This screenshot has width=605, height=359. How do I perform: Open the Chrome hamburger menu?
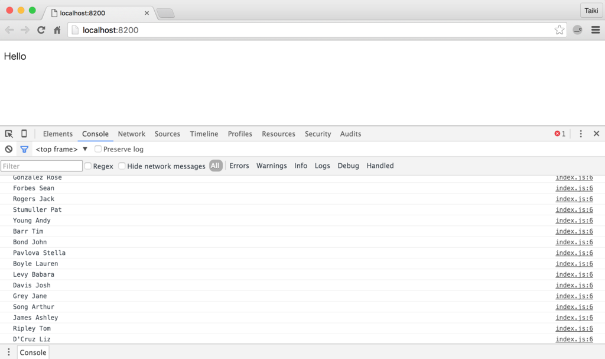point(596,30)
